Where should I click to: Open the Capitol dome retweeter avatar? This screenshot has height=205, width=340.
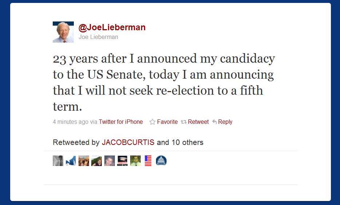coord(161,161)
